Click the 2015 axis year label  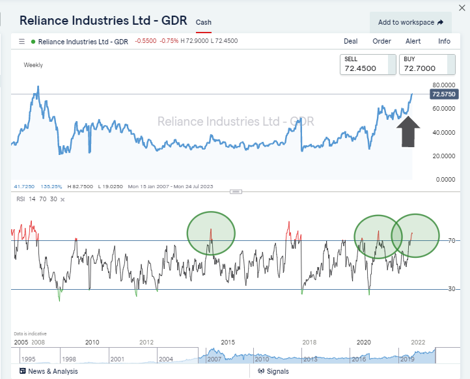228,342
